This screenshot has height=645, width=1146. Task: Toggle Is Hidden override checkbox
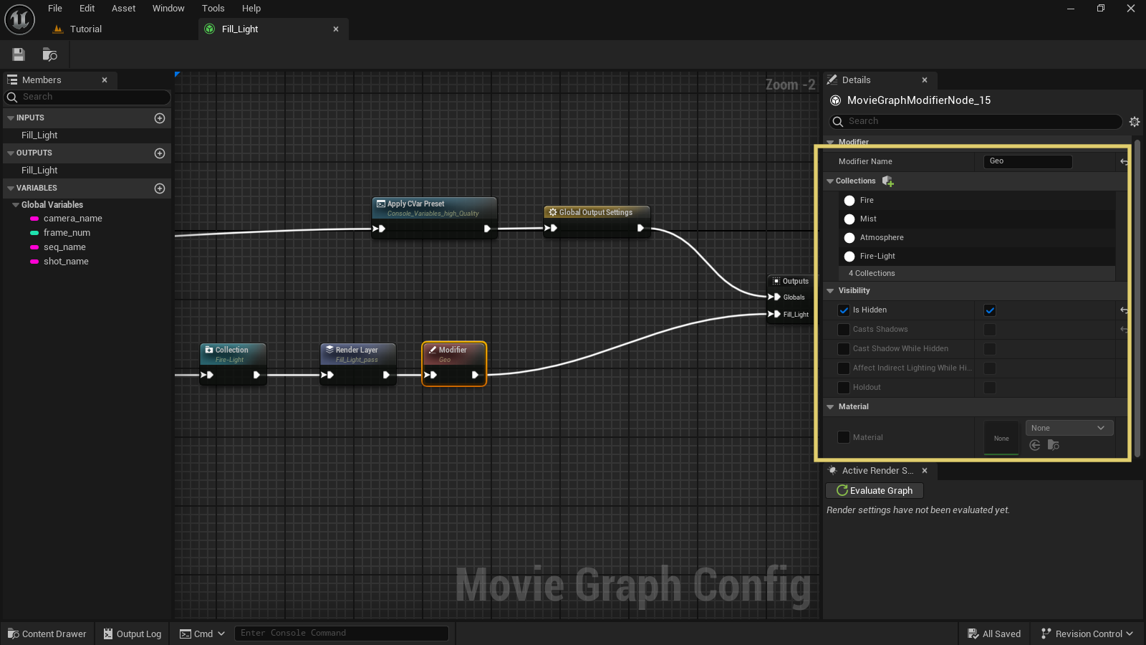coord(844,310)
